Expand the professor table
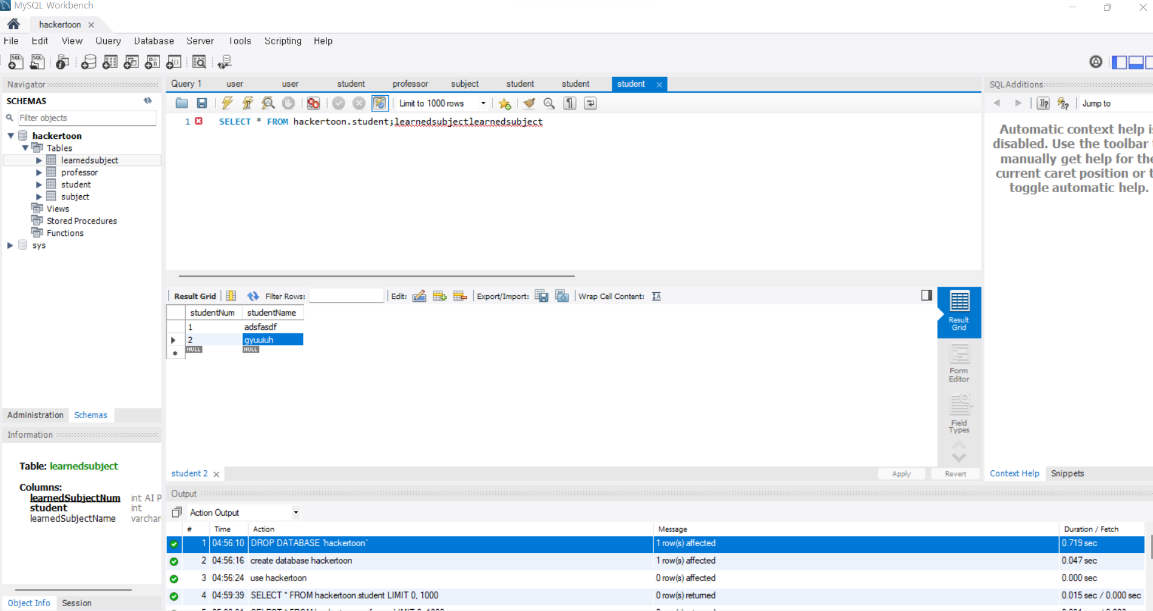 [x=39, y=172]
